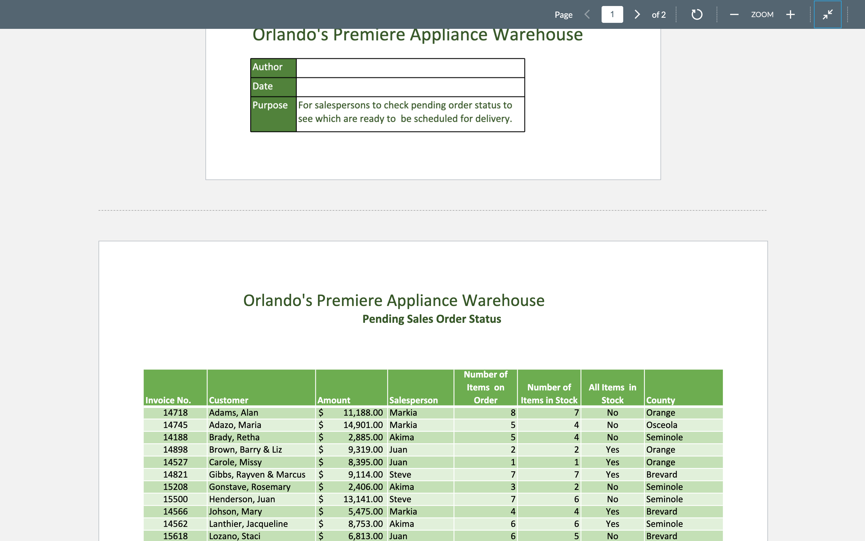Click the Invoice No. column header

(168, 400)
